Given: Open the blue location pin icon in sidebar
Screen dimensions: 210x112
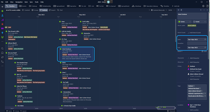Looking at the screenshot, I should click(x=2, y=33).
